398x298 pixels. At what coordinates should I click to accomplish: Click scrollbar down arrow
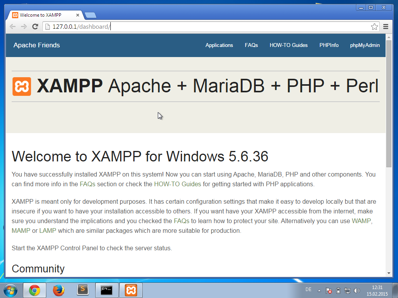(389, 273)
